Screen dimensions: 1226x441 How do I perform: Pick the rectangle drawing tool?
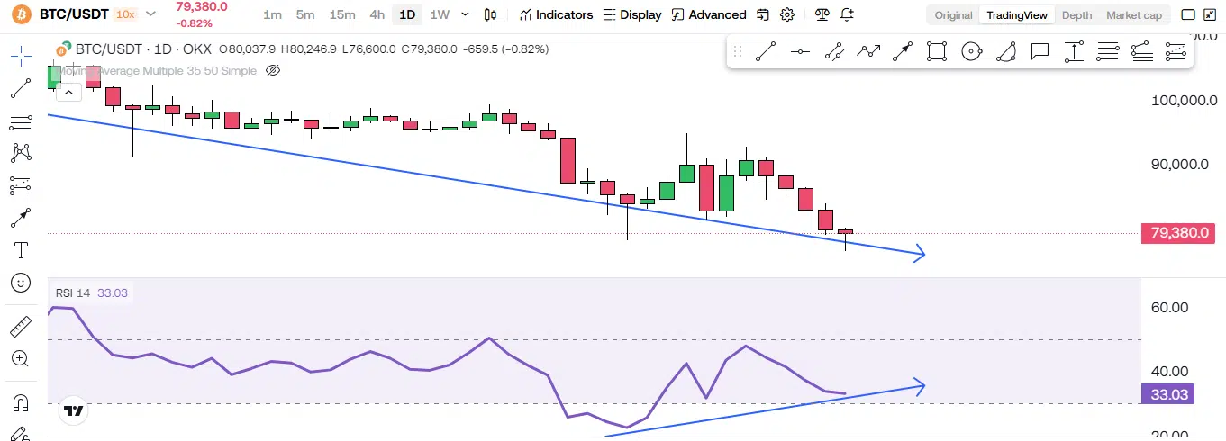coord(937,52)
